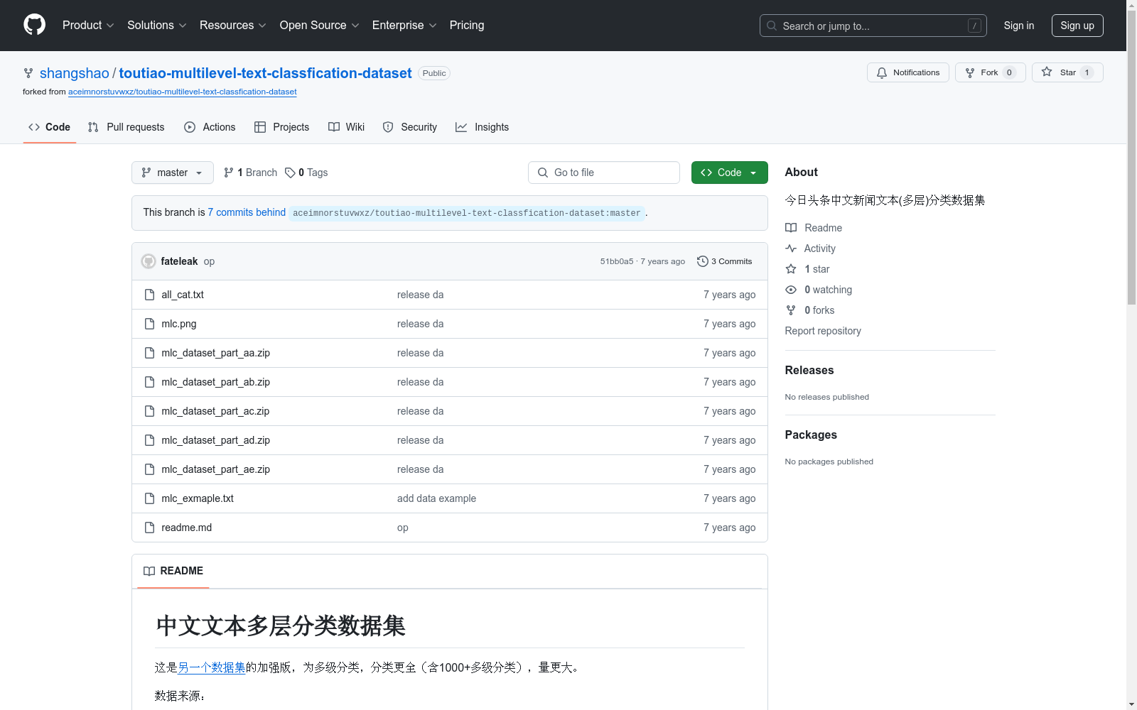The image size is (1137, 710).
Task: Expand the Resources menu
Action: tap(233, 26)
